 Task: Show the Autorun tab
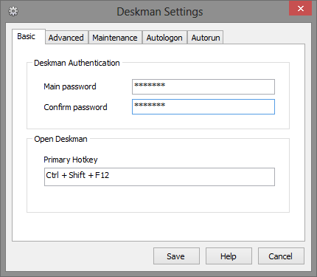tap(206, 38)
